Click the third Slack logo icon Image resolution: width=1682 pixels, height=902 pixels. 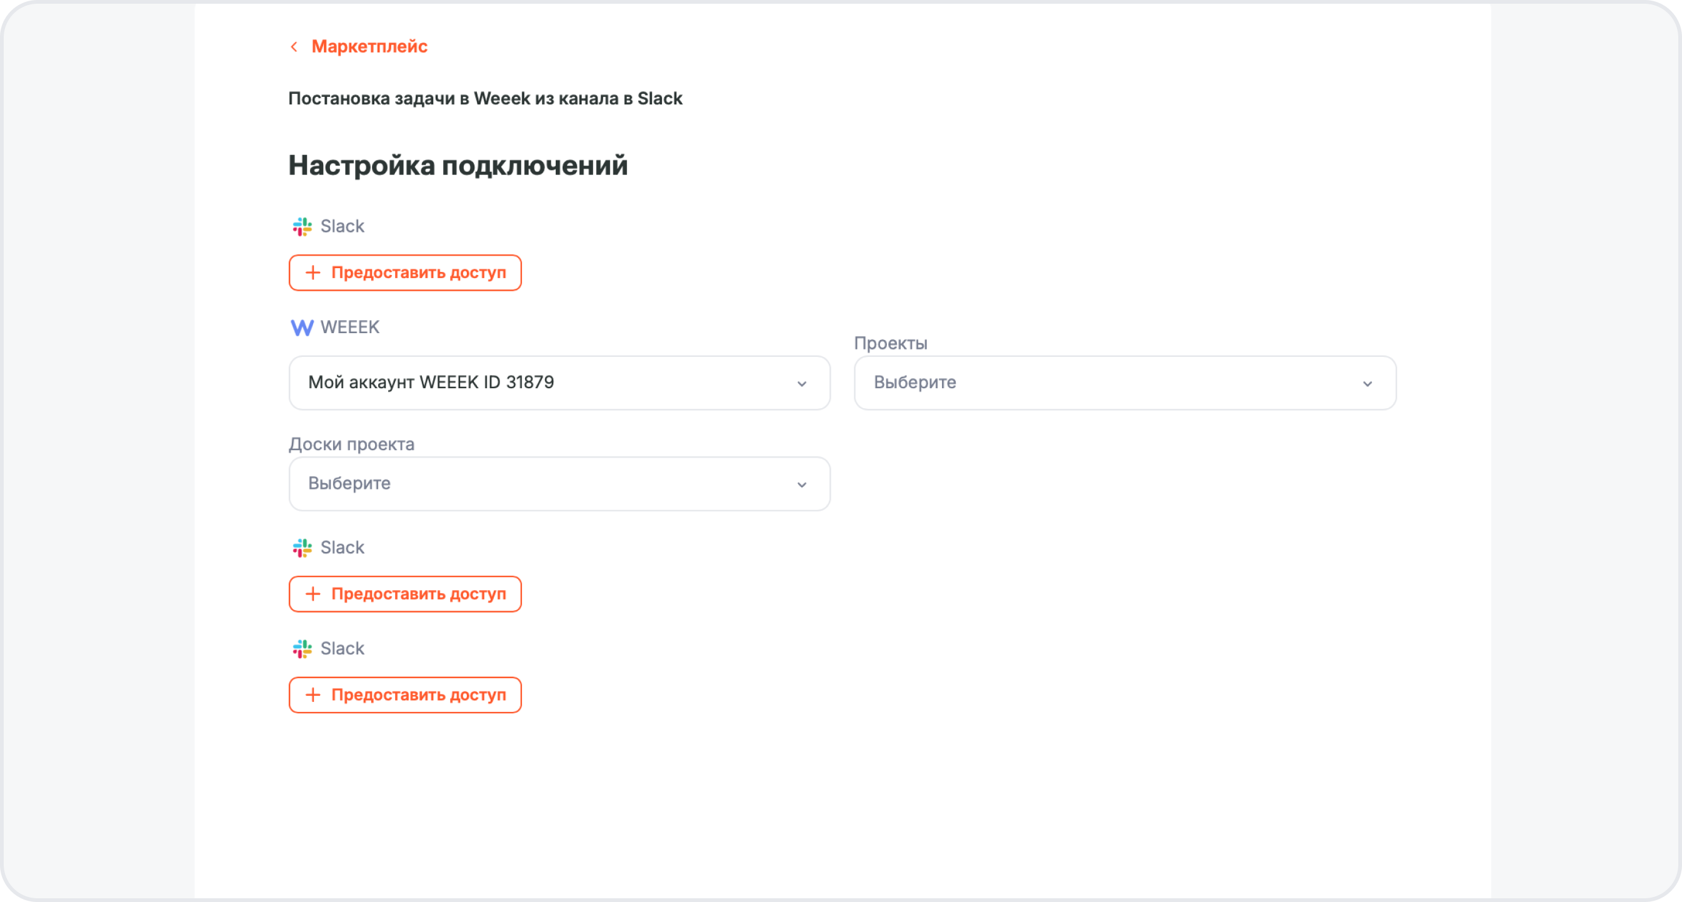tap(302, 649)
